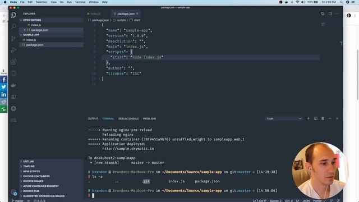This screenshot has width=359, height=202.
Task: Expand the Docker Hub section
Action: (51, 191)
